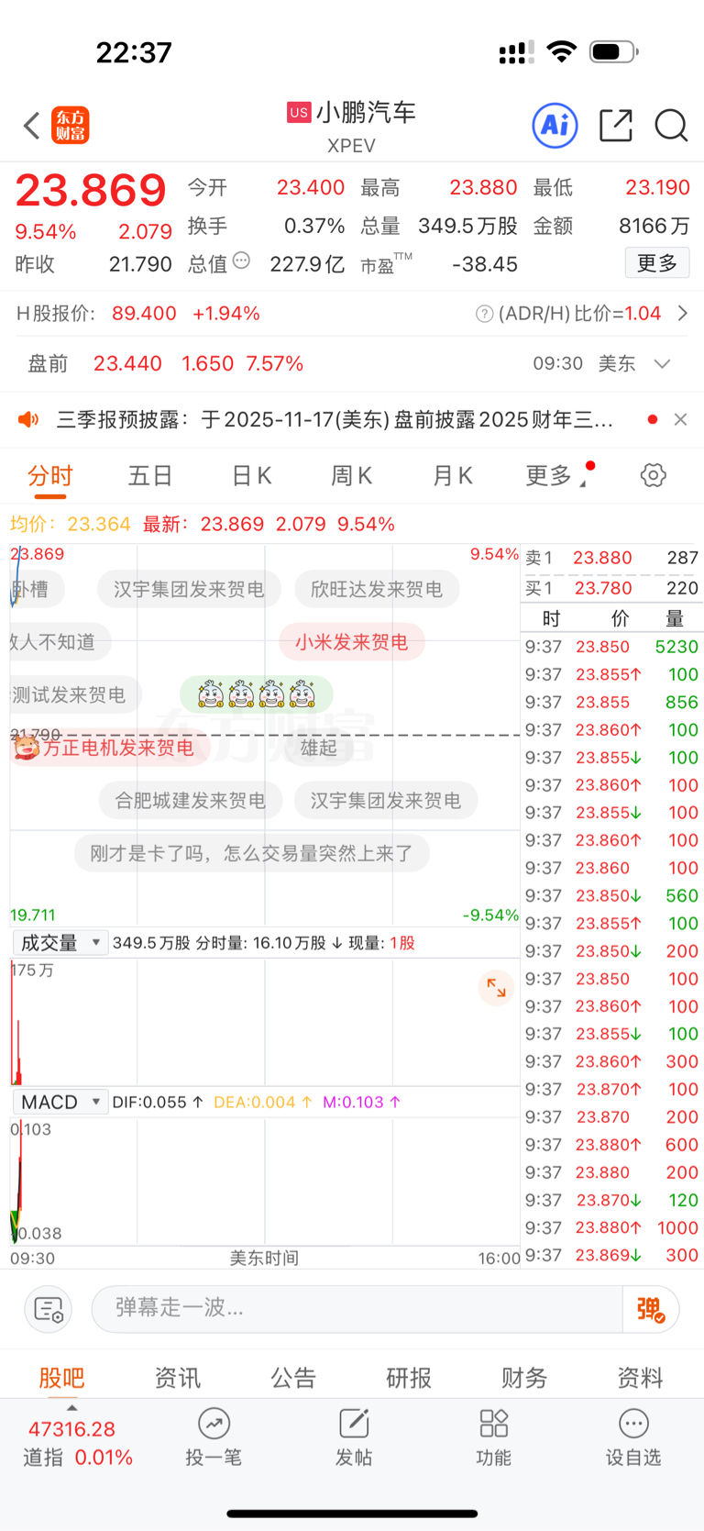Tap the 弹幕走一波 input field
This screenshot has height=1531, width=704.
click(357, 1309)
